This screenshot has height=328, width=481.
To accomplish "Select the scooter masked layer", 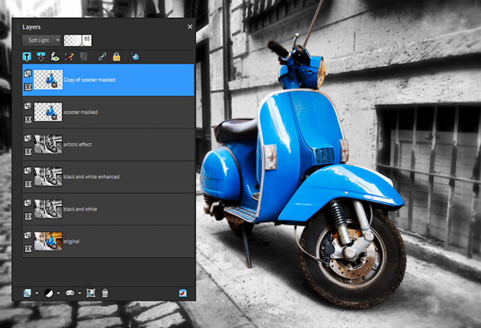I will [x=108, y=112].
